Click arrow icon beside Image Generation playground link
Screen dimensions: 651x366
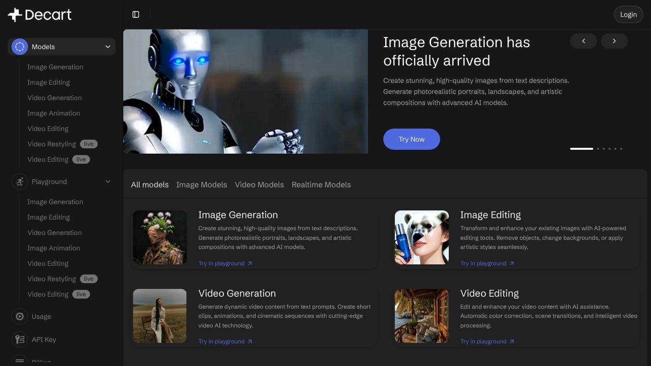[249, 263]
